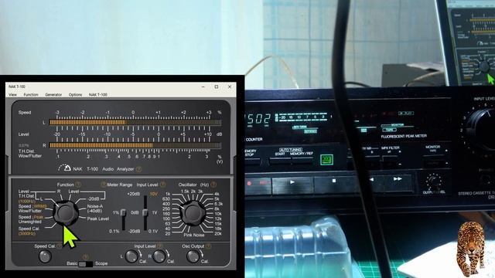495x278 pixels.
Task: Click help icon beside lower Input Level label
Action: (x=160, y=246)
